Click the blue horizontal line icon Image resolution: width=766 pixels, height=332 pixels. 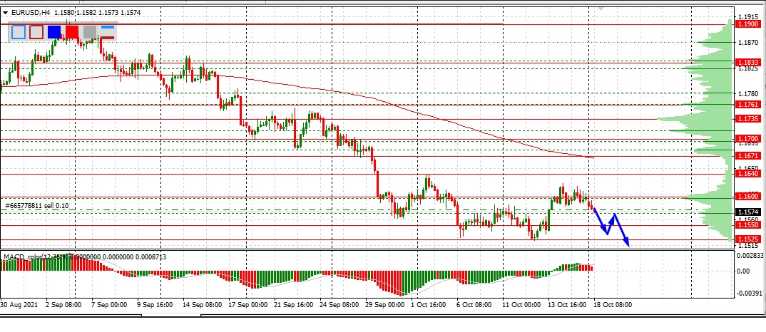[x=108, y=27]
